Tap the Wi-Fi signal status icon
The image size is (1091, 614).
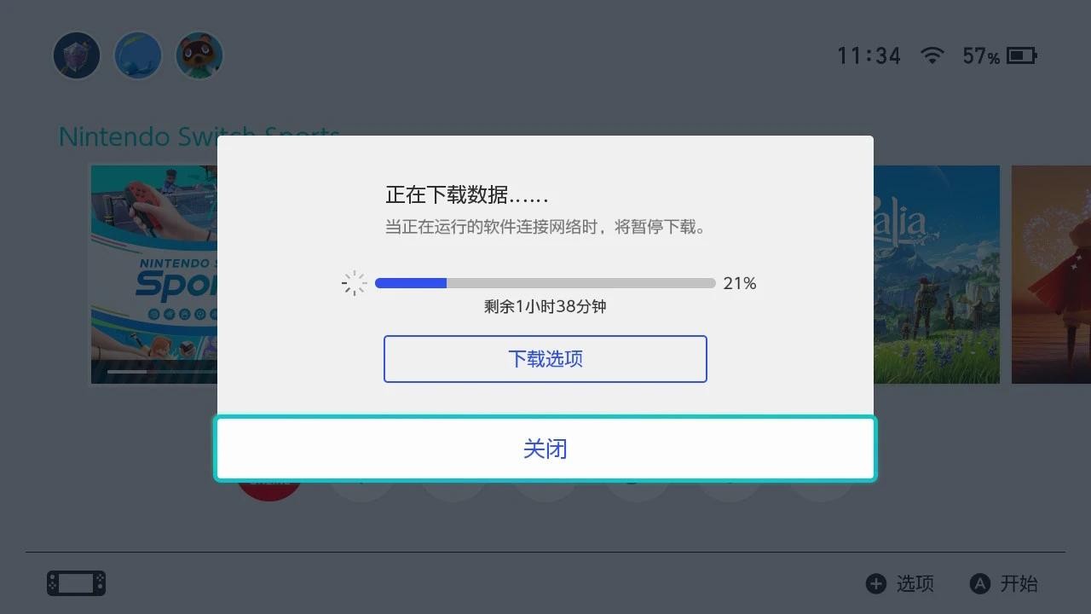(x=932, y=55)
